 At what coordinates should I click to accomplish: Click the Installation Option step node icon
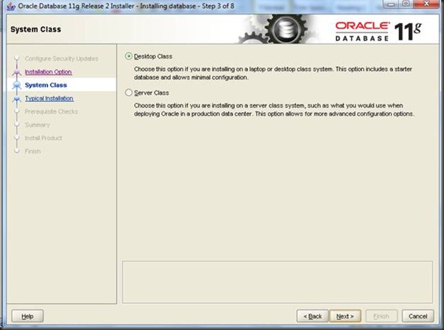point(17,72)
